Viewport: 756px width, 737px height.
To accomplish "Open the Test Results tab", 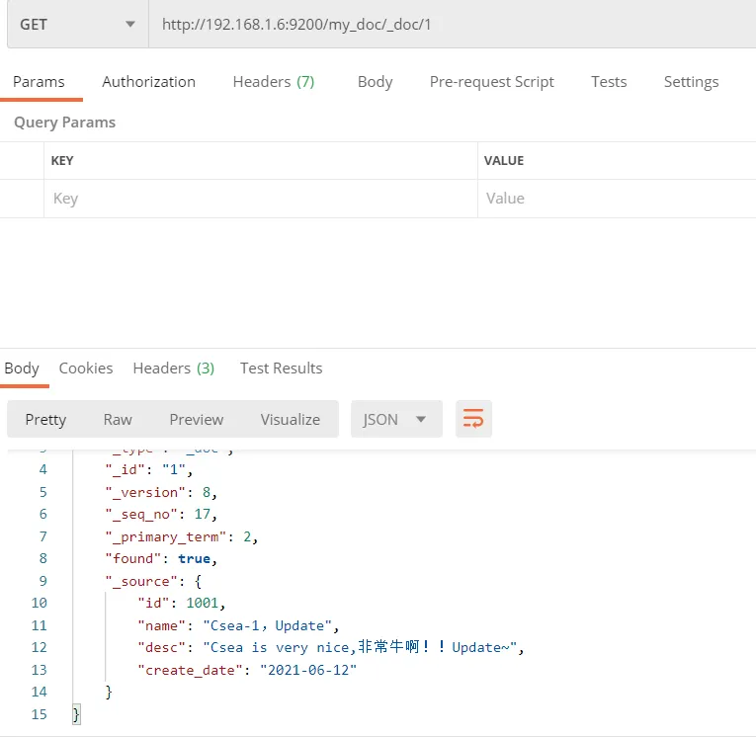I will click(x=281, y=368).
